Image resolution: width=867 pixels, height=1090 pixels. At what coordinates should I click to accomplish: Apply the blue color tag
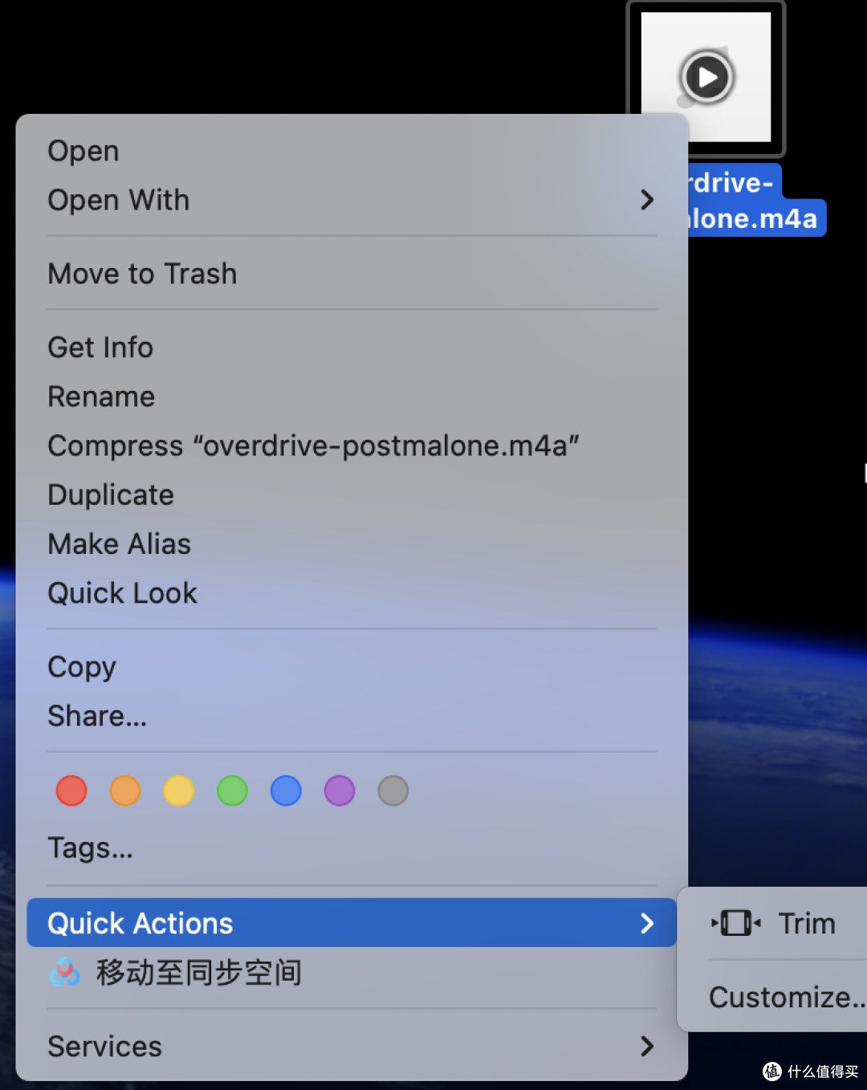[286, 791]
